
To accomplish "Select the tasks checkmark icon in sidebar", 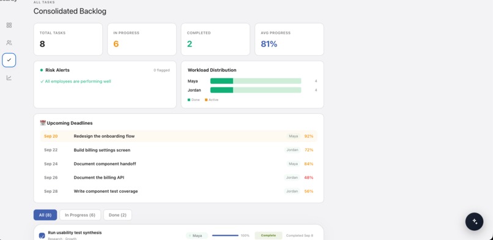I will (x=9, y=60).
